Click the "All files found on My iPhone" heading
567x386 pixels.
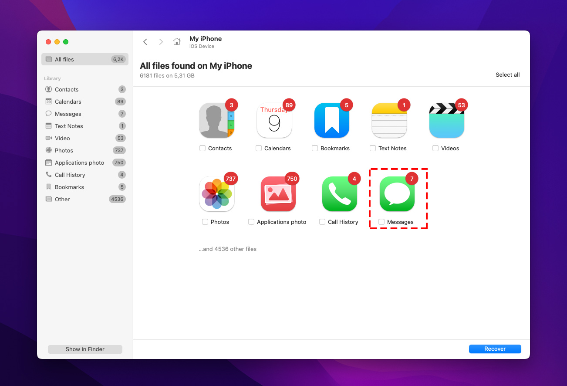pyautogui.click(x=196, y=66)
